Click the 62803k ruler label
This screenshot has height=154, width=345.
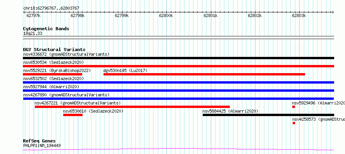coord(299,16)
